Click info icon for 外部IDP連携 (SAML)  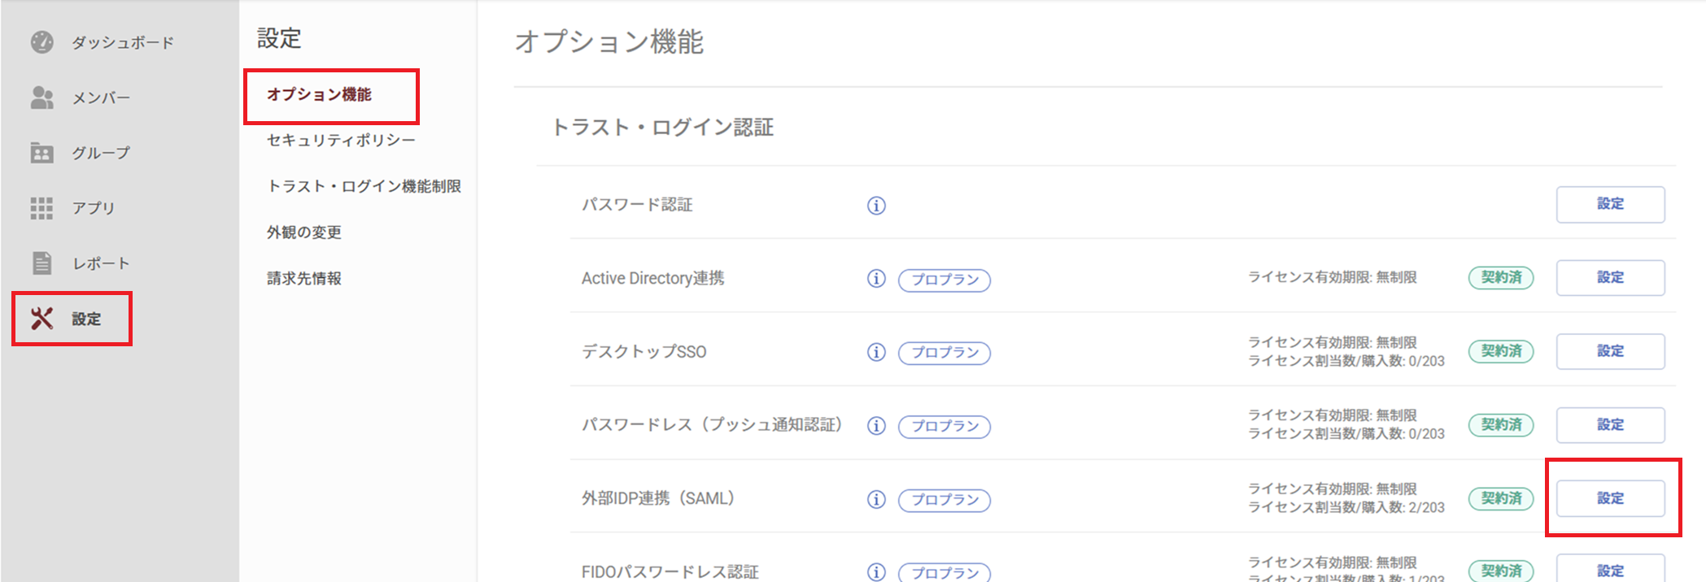click(876, 499)
